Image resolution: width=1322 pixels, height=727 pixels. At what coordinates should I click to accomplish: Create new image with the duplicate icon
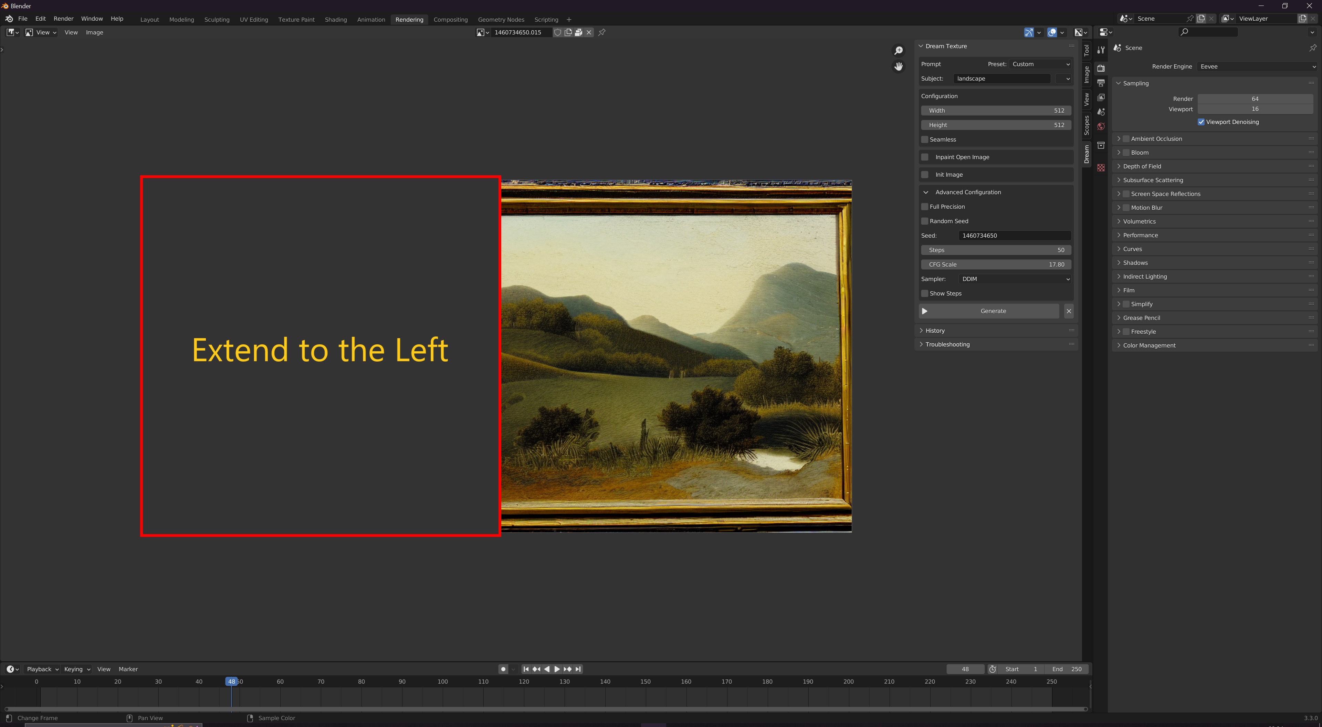click(x=568, y=32)
